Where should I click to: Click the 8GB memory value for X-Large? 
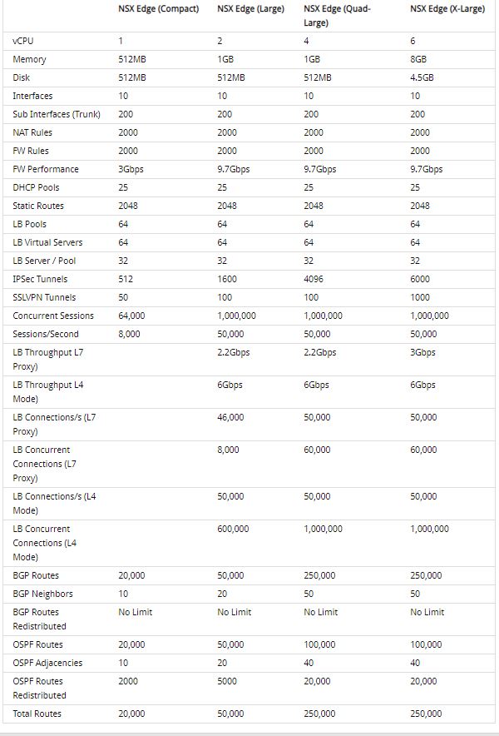[x=417, y=59]
